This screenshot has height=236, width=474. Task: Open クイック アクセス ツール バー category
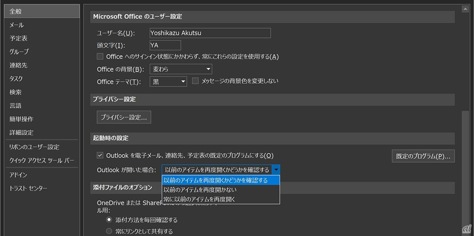(42, 160)
